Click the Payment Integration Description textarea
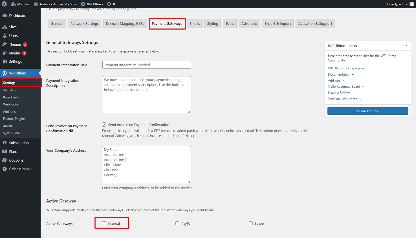 tap(146, 95)
